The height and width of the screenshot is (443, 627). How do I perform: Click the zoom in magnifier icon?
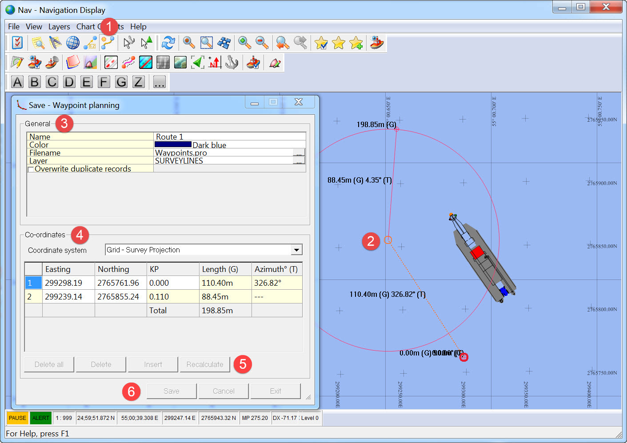[244, 43]
